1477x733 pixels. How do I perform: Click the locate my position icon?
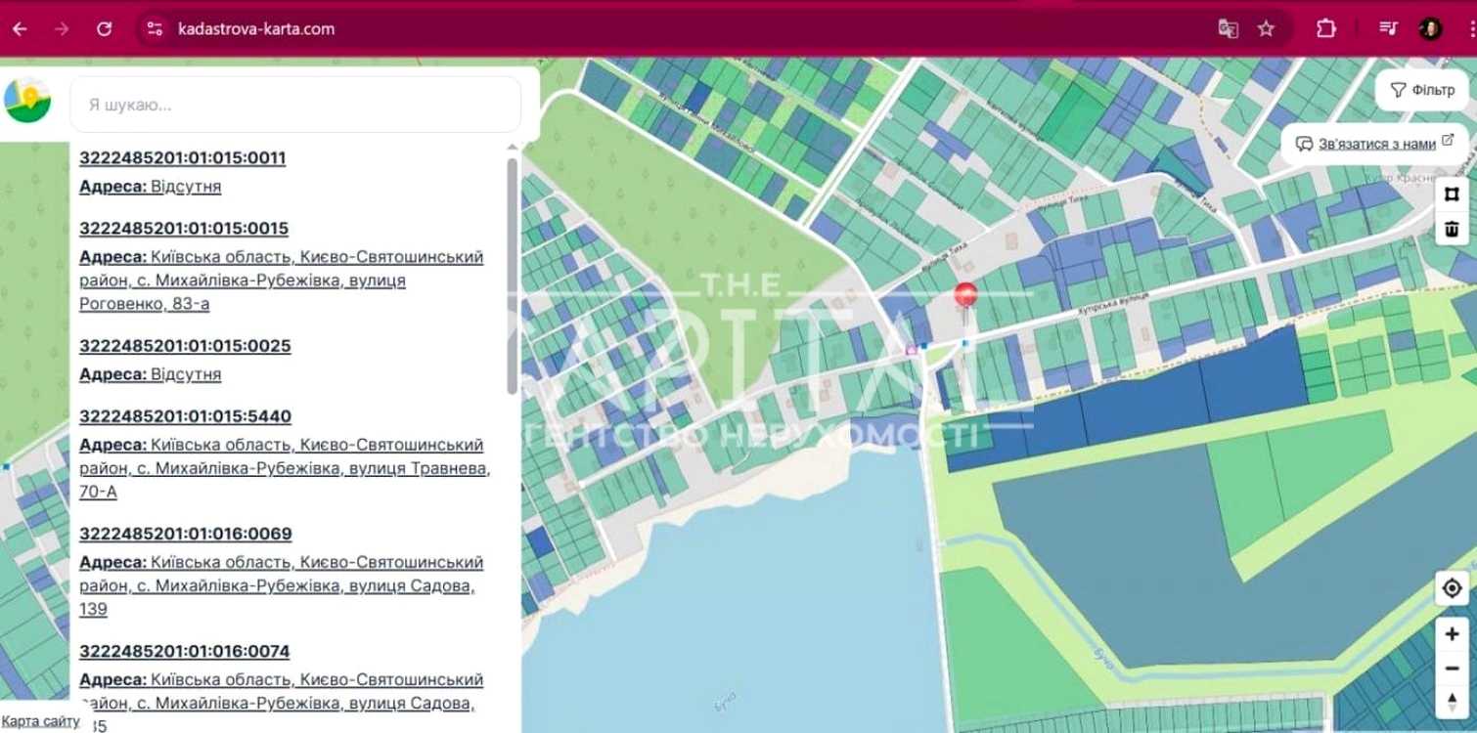coord(1452,588)
